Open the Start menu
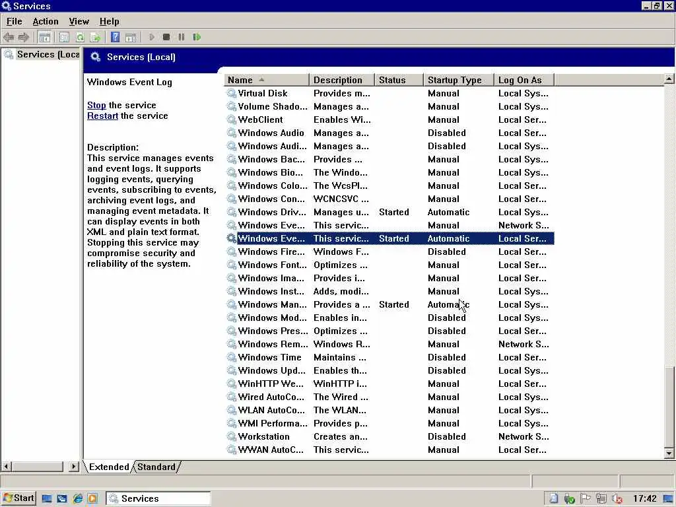Image resolution: width=676 pixels, height=507 pixels. click(x=18, y=498)
